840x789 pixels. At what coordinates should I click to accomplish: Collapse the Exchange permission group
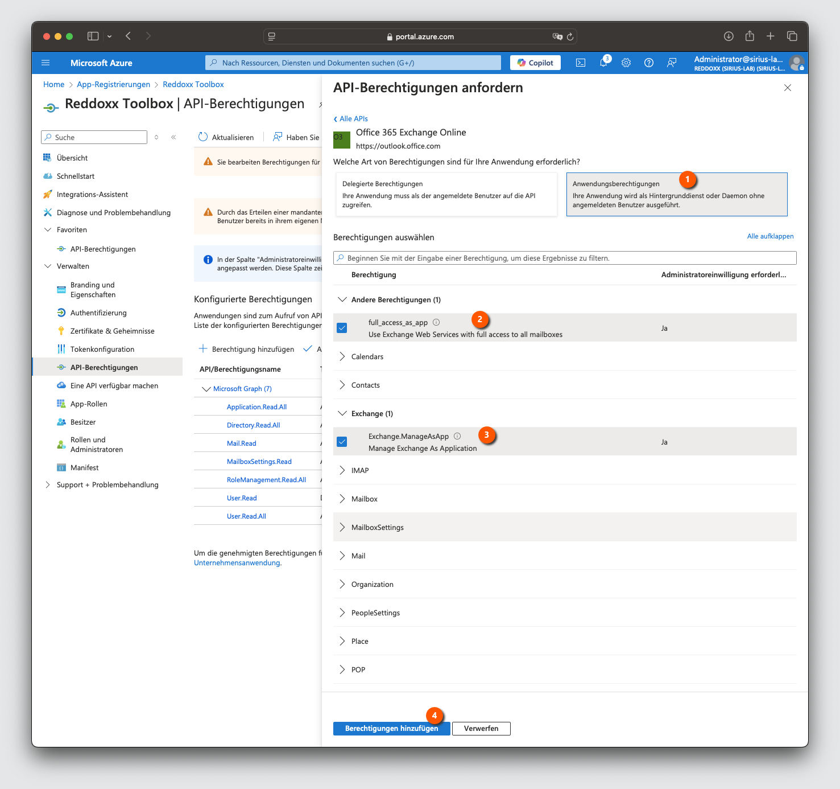click(x=342, y=413)
